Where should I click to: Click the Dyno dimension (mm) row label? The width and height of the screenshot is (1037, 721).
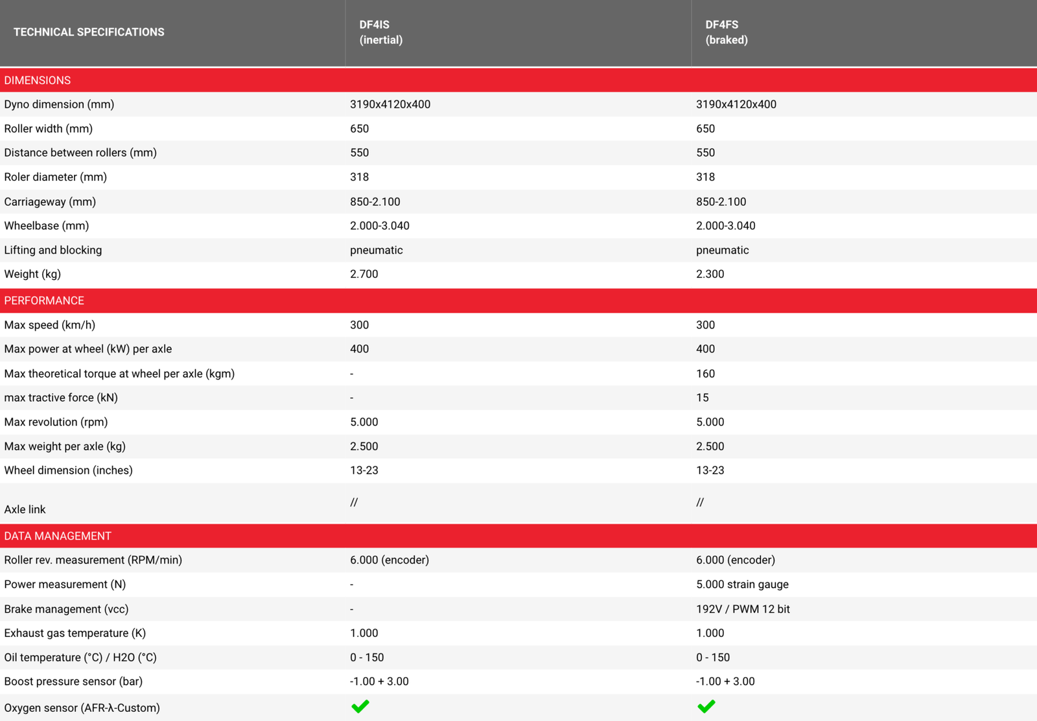59,104
